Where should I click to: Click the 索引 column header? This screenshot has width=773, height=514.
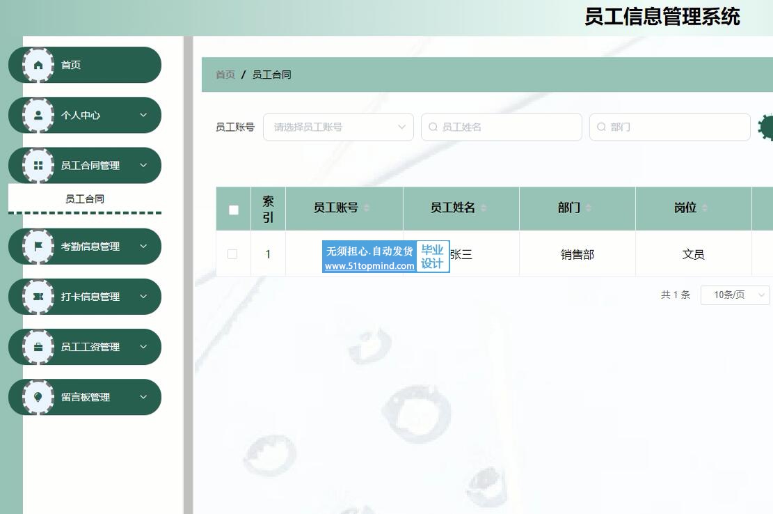pyautogui.click(x=268, y=209)
